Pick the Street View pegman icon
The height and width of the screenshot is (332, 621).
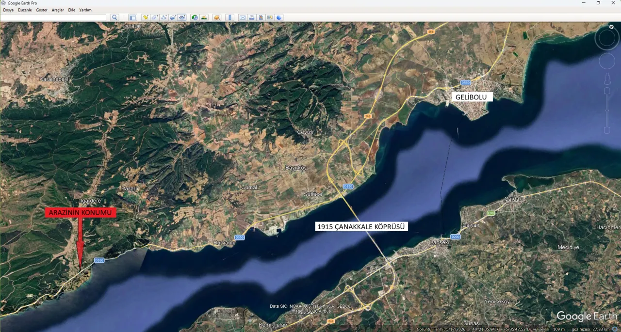pyautogui.click(x=607, y=79)
